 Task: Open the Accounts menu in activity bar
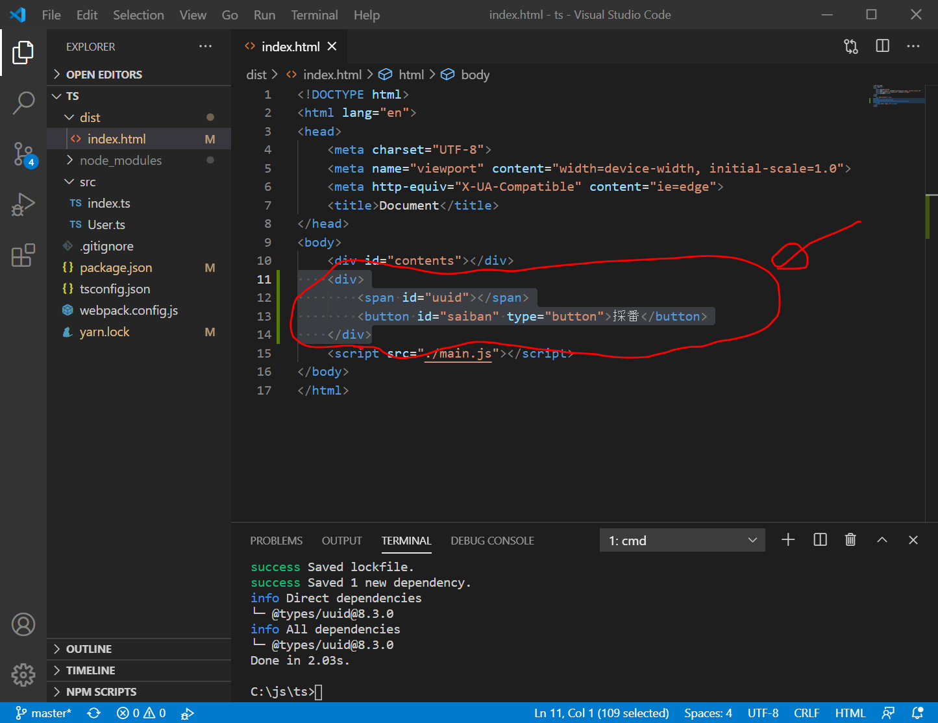(23, 624)
